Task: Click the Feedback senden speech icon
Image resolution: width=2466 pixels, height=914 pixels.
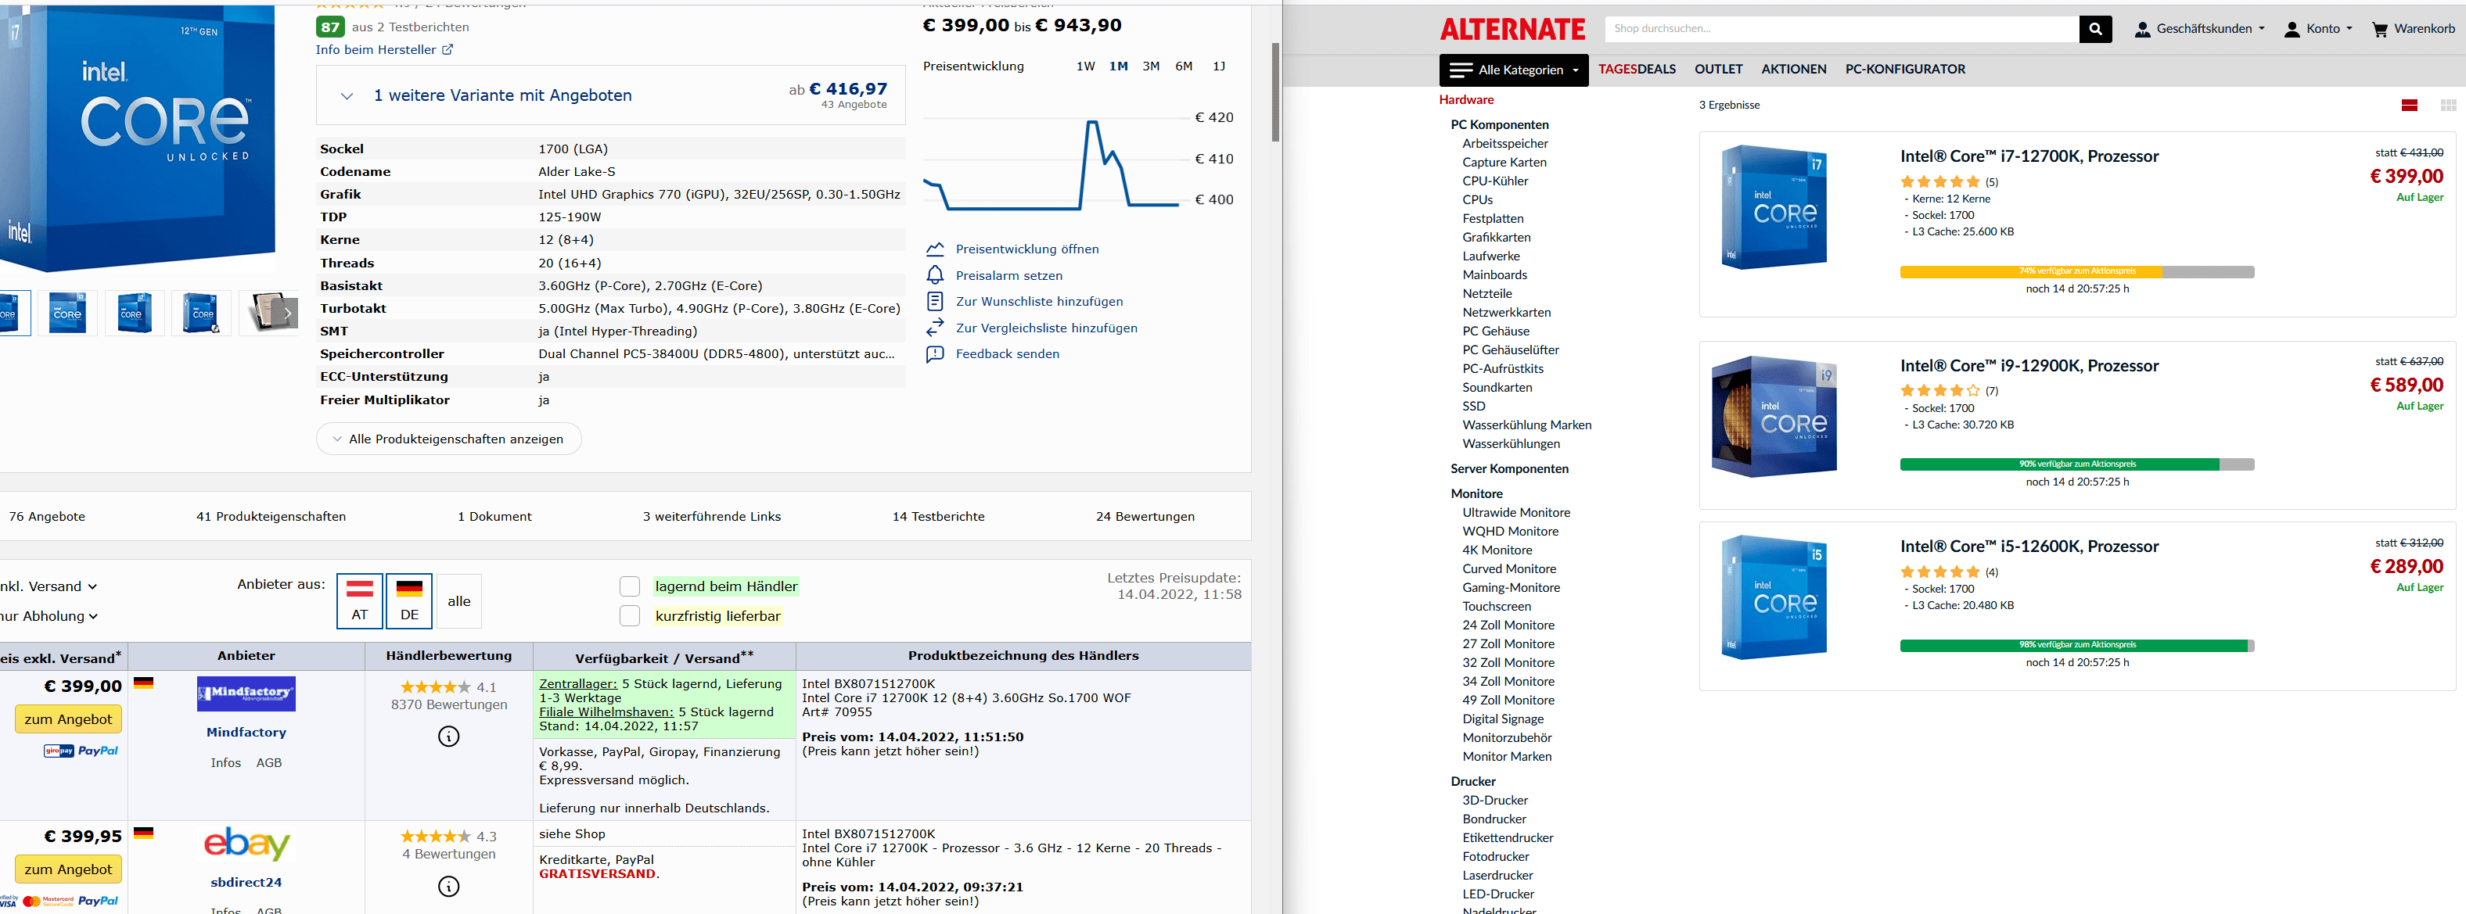Action: pos(934,354)
